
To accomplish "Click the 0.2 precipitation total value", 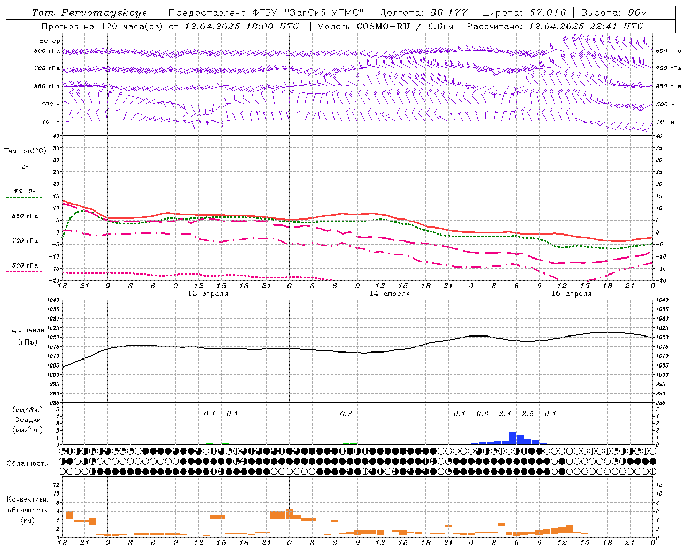I will [346, 414].
